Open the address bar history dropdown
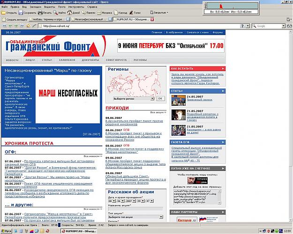Image resolution: width=293 pixels, height=234 pixels. (248, 26)
